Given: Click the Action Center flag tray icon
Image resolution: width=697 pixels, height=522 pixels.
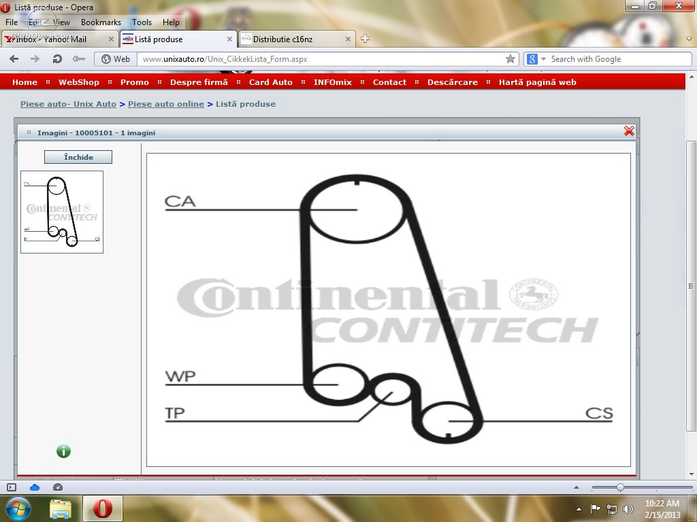Looking at the screenshot, I should click(595, 508).
